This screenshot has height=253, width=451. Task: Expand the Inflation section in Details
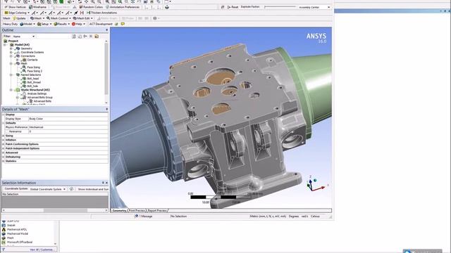pos(4,140)
